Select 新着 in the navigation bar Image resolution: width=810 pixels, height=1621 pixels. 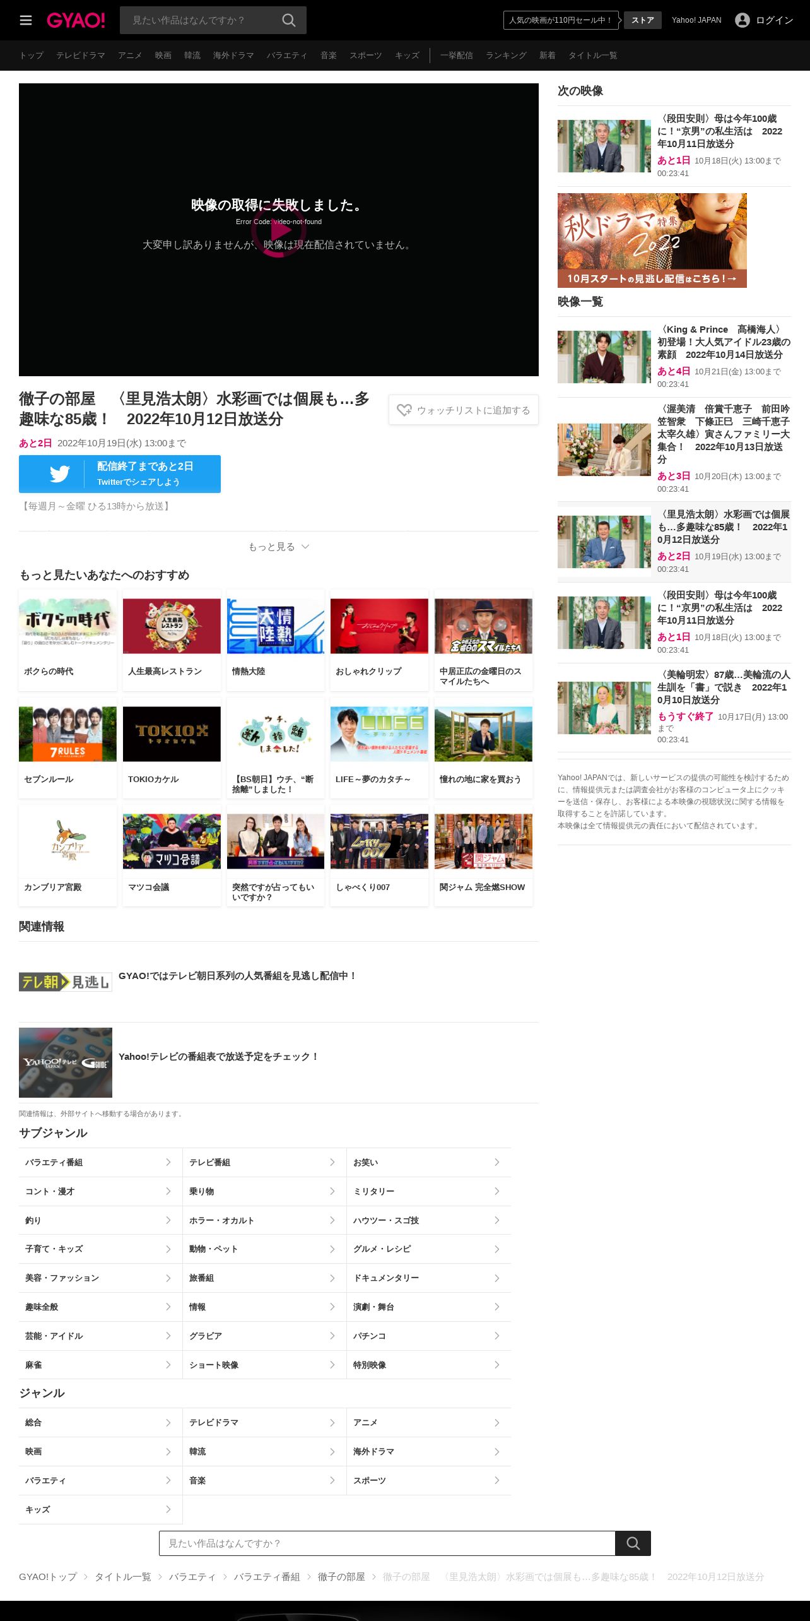coord(548,56)
